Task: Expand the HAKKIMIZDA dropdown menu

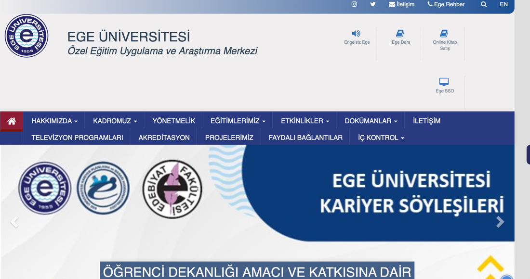Action: 54,121
